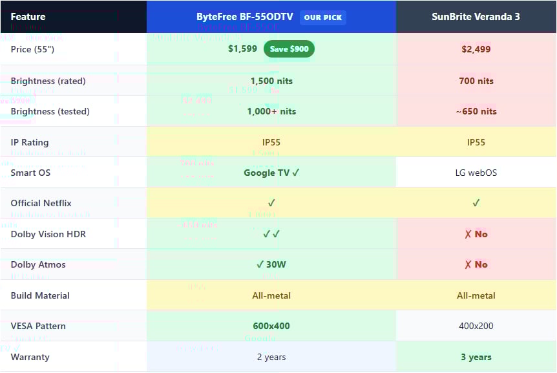Click the 600x400 VESA pattern value
Viewport: 557px width, 373px height.
[271, 326]
